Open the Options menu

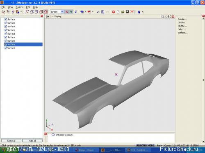pyautogui.click(x=19, y=7)
